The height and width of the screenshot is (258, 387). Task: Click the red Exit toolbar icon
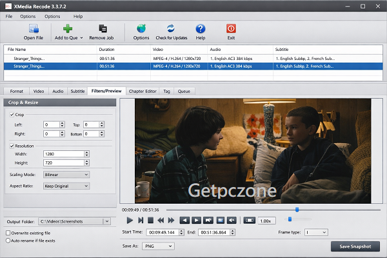pos(231,28)
